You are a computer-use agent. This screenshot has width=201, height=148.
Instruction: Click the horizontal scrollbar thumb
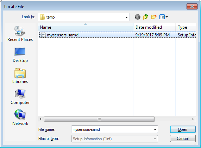[99, 119]
